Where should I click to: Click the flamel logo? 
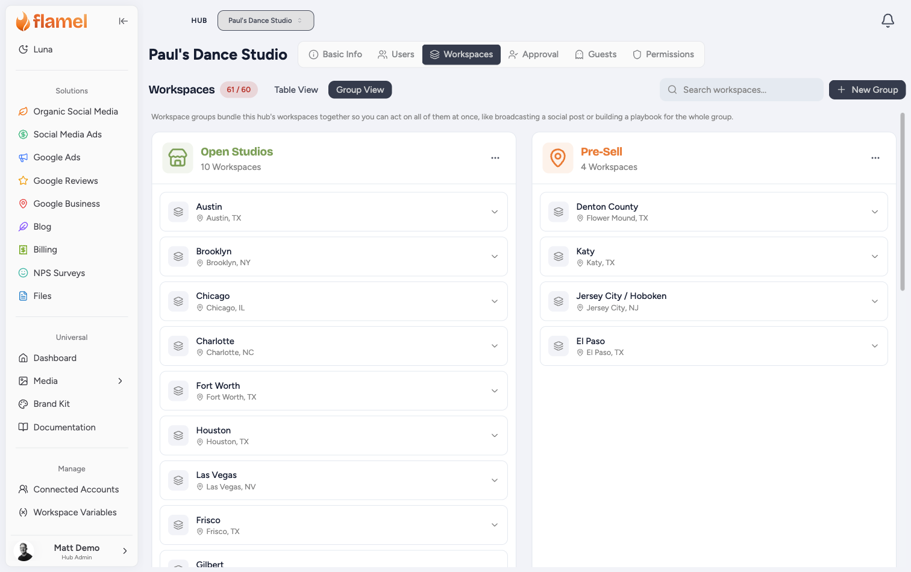[x=52, y=22]
